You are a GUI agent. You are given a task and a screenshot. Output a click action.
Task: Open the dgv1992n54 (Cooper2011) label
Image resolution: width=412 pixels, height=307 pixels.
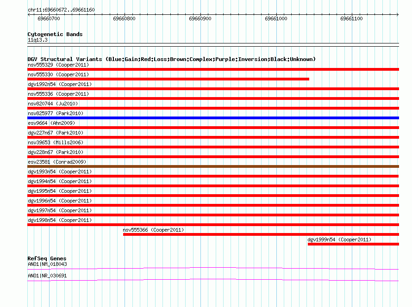(60, 84)
